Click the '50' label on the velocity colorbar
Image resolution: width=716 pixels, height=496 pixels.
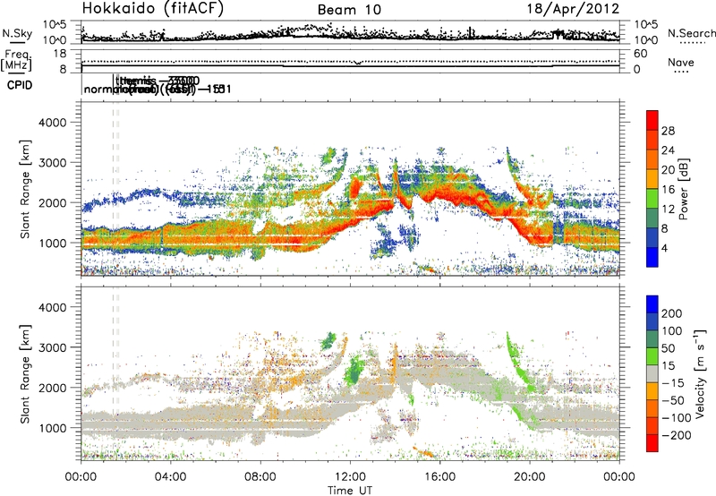tap(668, 348)
